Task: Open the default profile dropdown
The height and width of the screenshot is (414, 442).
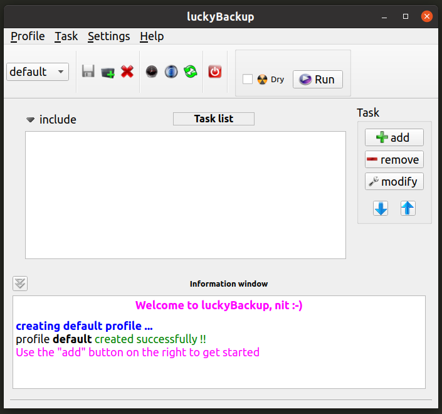Action: (x=38, y=72)
